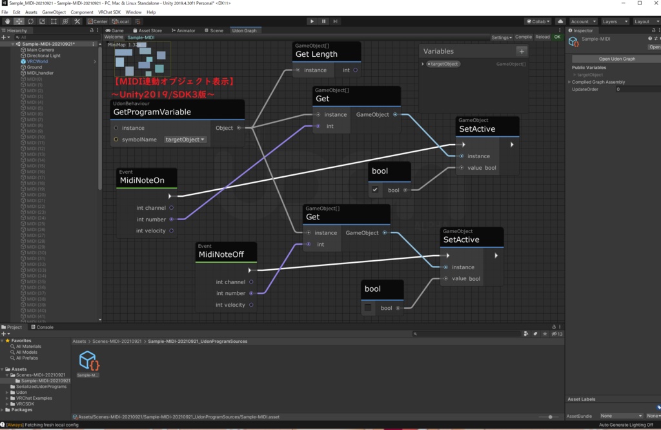Select the combined Transform tool
This screenshot has width=661, height=430.
coord(65,21)
